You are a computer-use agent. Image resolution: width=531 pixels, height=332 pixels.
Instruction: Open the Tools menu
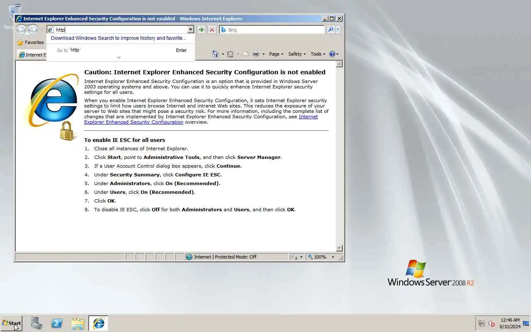(318, 54)
